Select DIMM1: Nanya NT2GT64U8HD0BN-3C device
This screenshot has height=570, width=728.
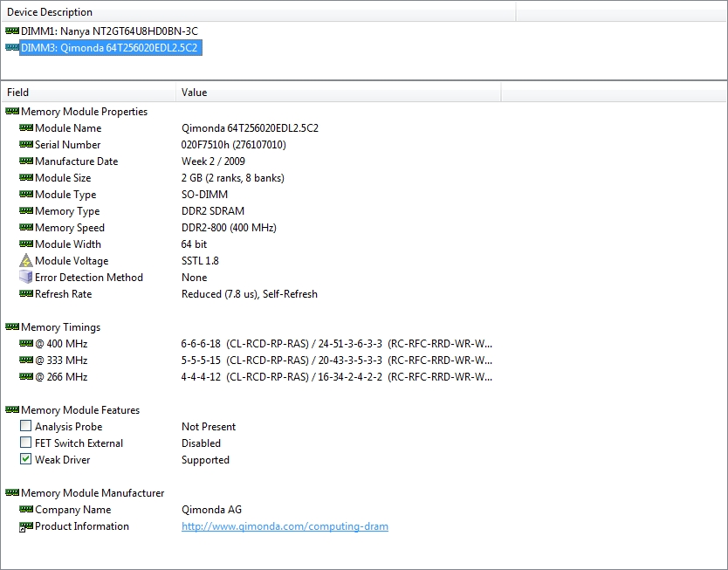pyautogui.click(x=109, y=31)
